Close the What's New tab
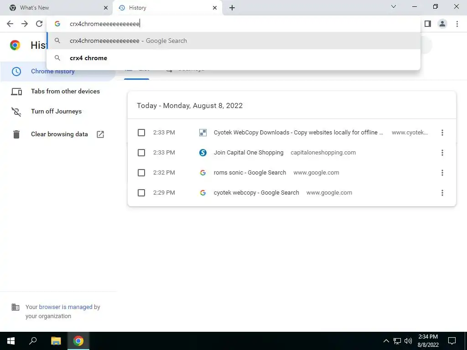The height and width of the screenshot is (350, 467). 106,8
